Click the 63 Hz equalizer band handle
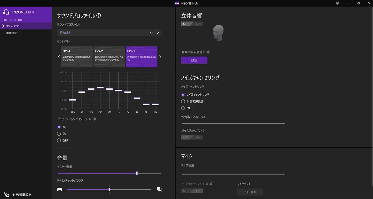 (82, 92)
